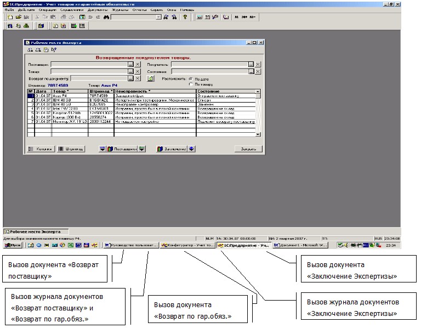
Task: Clear the Поставщик field with its X button
Action: (x=138, y=64)
